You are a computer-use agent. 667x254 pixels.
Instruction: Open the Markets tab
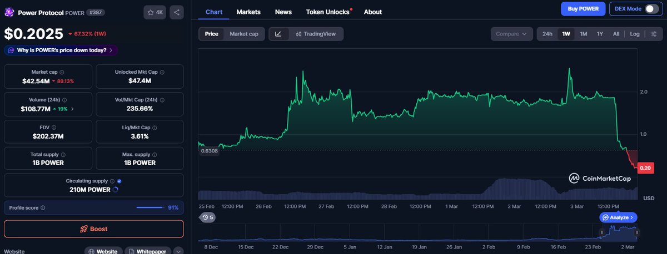(x=248, y=12)
